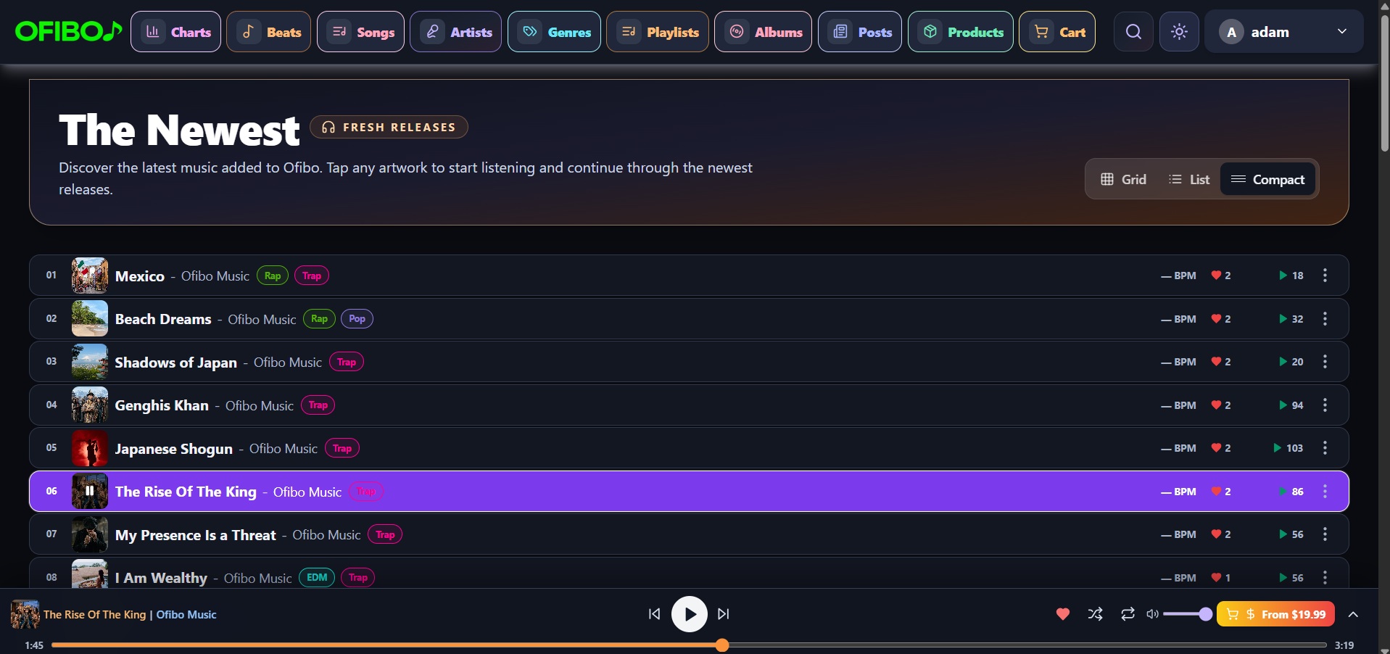The image size is (1390, 654).
Task: Select the EDM tag on I Am Wealthy
Action: [x=317, y=577]
